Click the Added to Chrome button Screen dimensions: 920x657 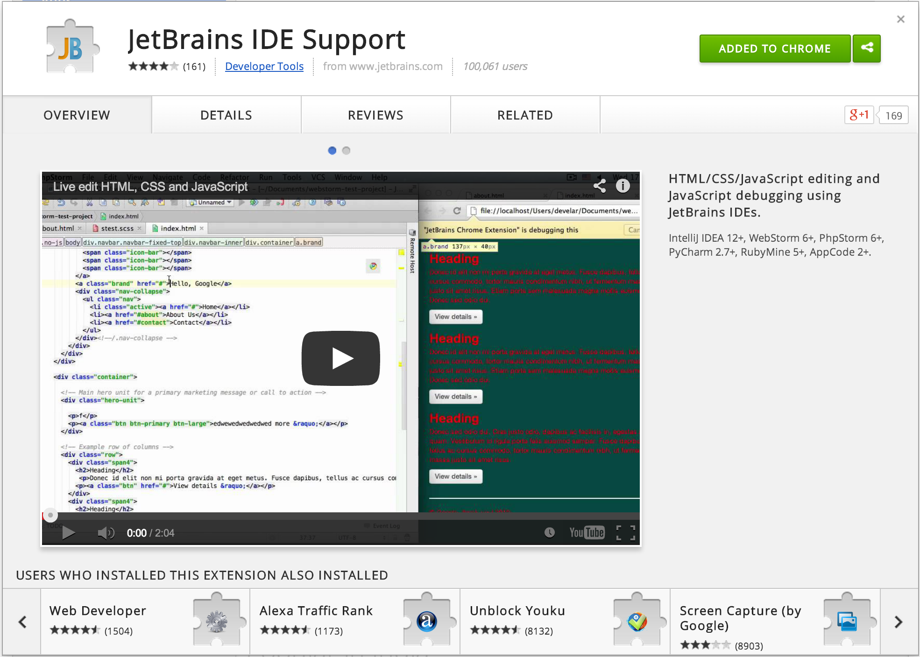pos(774,48)
